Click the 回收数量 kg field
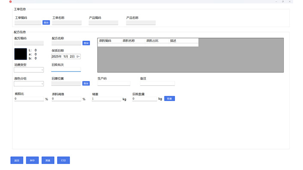Screen dimensions: 303x170 (x=145, y=98)
